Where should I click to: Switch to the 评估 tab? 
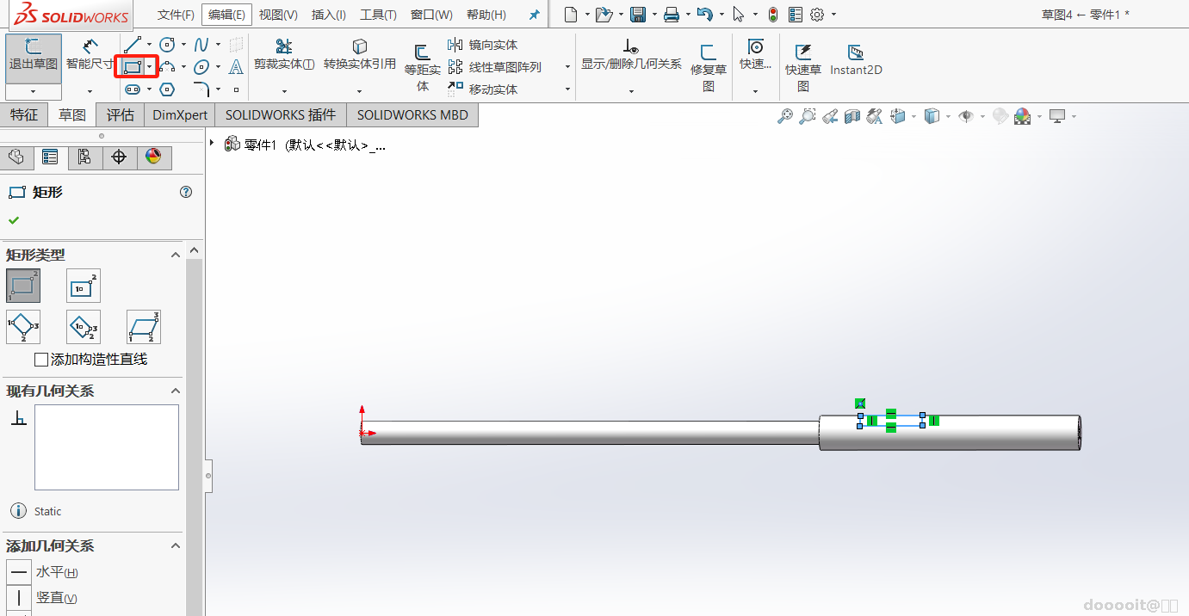click(x=121, y=114)
